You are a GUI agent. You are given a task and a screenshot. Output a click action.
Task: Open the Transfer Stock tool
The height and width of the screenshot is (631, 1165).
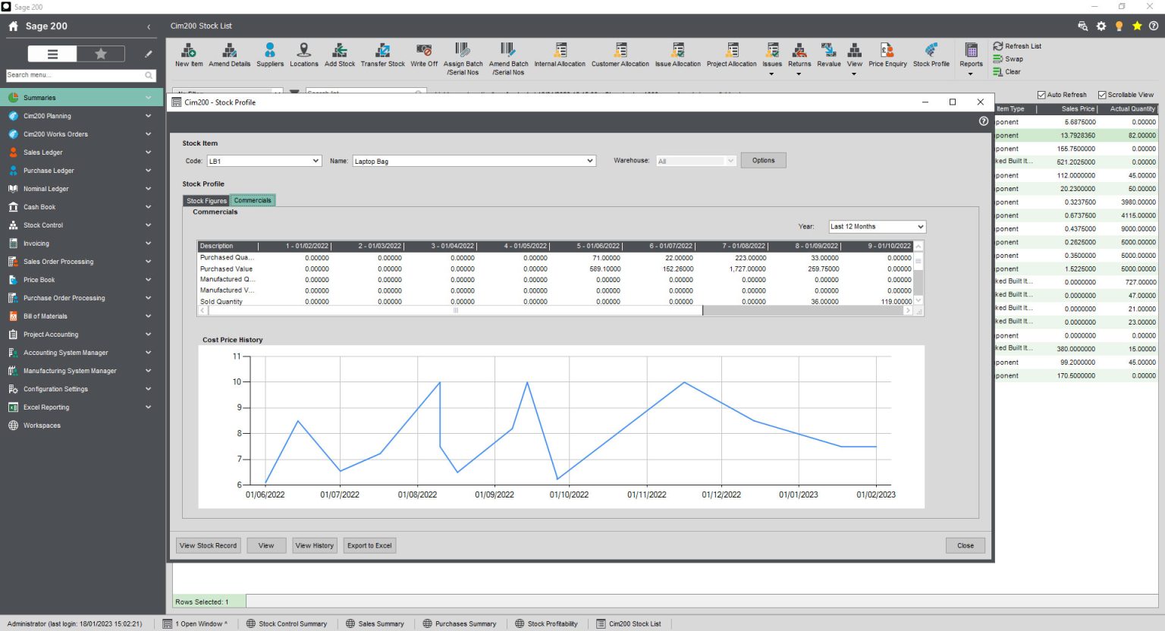382,53
